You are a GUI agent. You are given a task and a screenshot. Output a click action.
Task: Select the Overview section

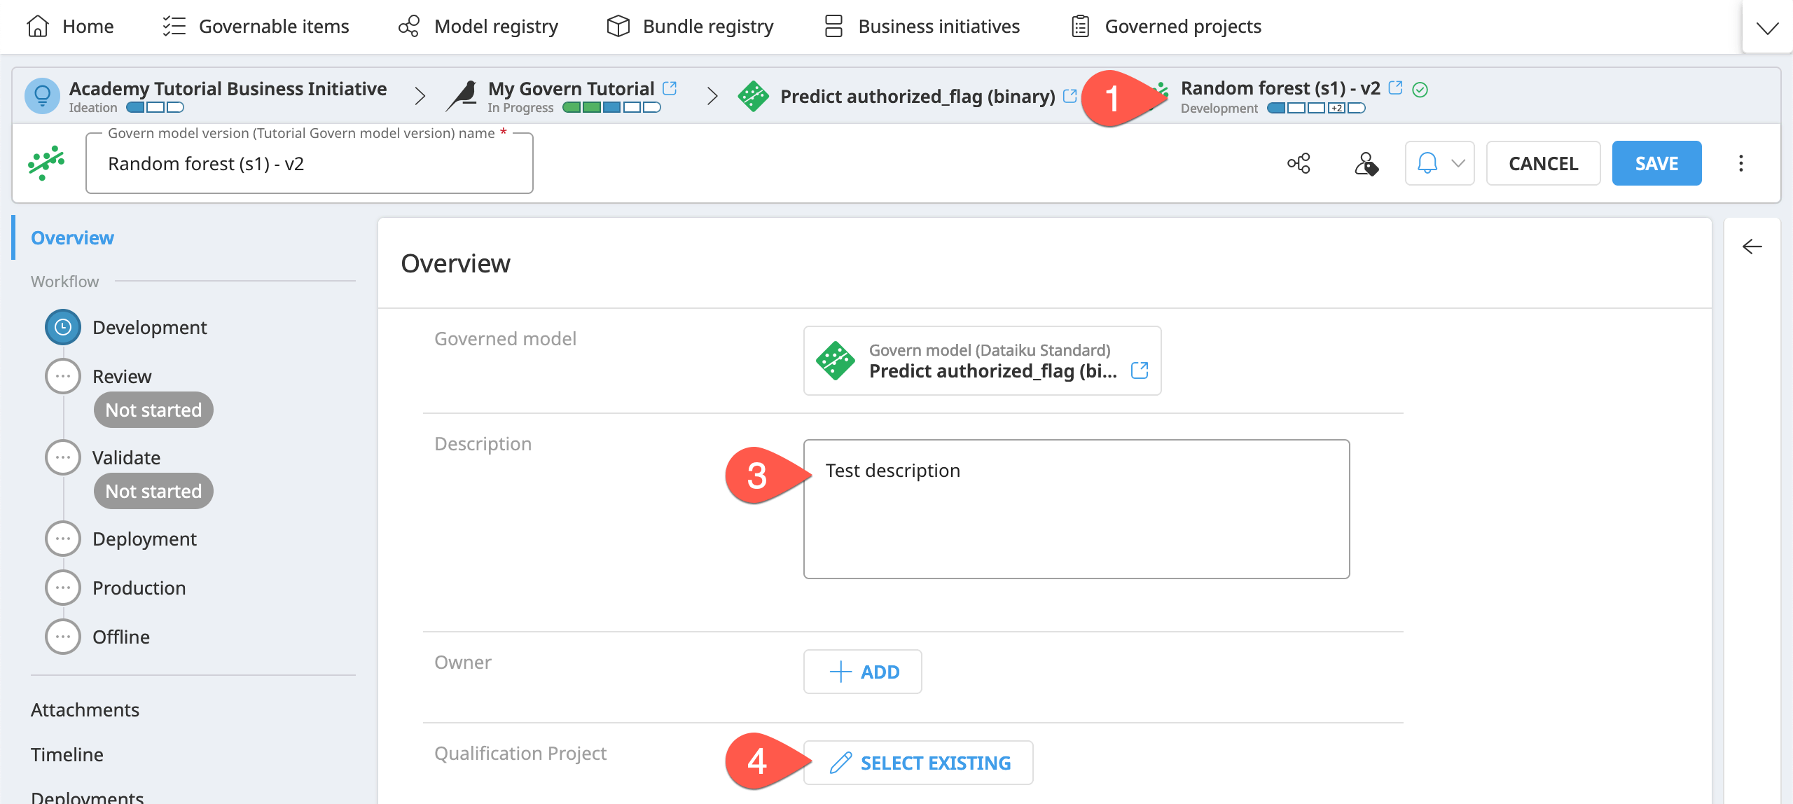pyautogui.click(x=72, y=238)
